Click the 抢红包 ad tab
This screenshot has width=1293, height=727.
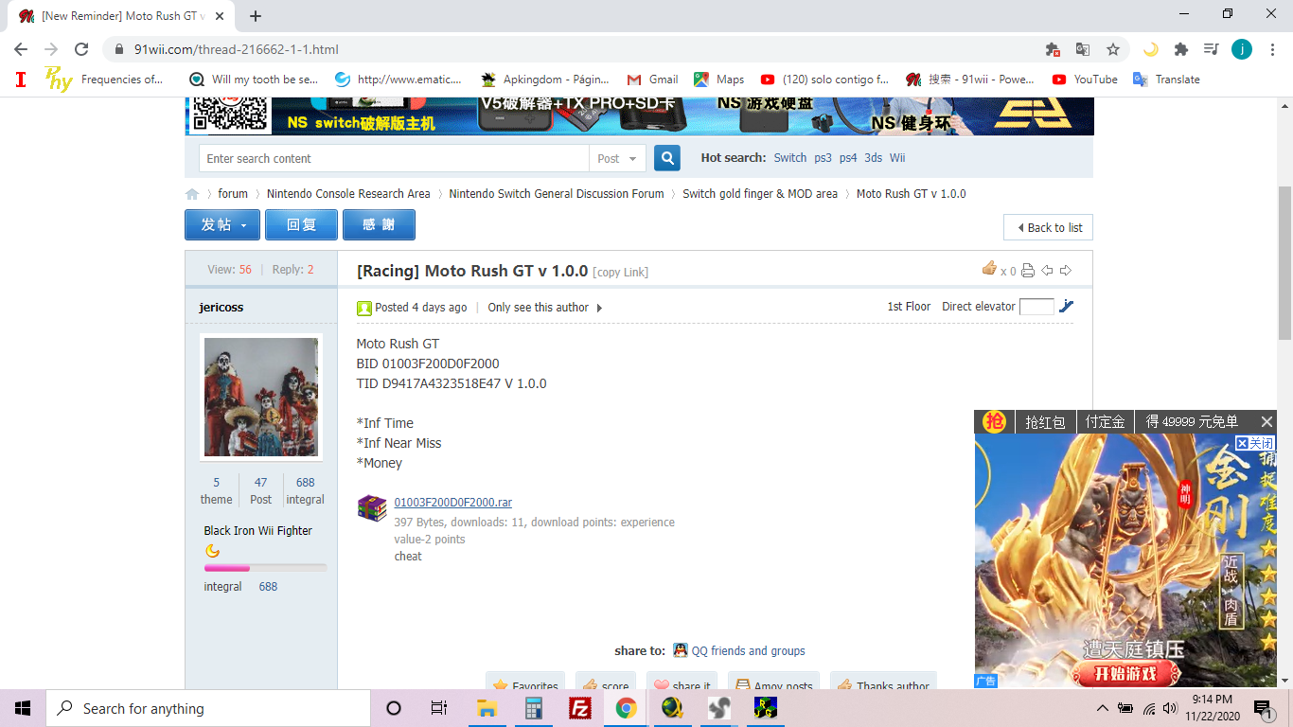[1045, 422]
